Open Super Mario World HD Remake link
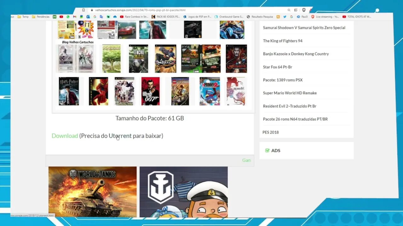The height and width of the screenshot is (226, 403). coord(290,93)
